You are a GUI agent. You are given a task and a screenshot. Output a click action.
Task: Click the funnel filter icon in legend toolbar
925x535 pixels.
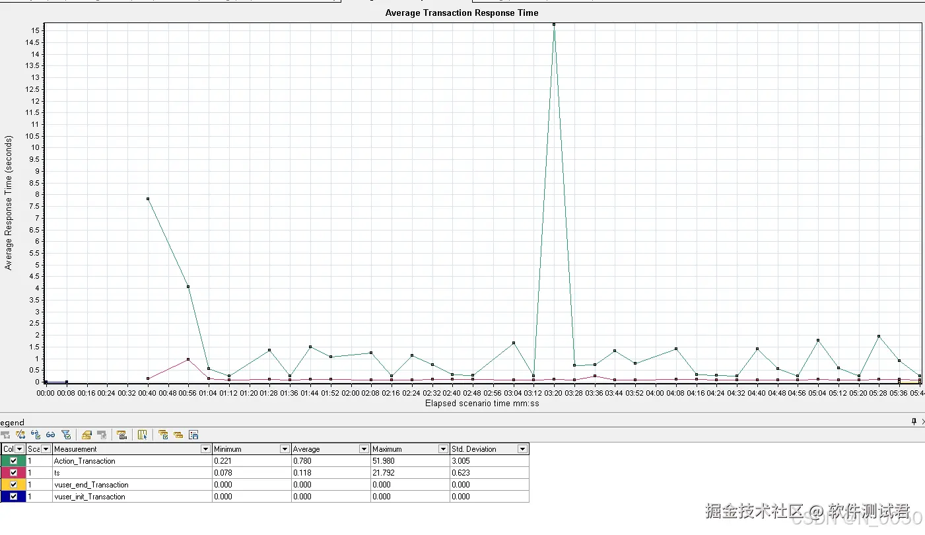[x=66, y=435]
